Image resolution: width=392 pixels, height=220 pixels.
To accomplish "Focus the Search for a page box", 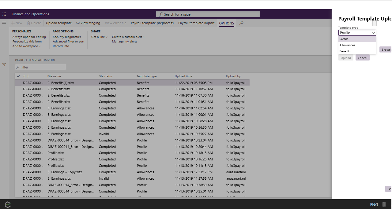I will click(208, 14).
